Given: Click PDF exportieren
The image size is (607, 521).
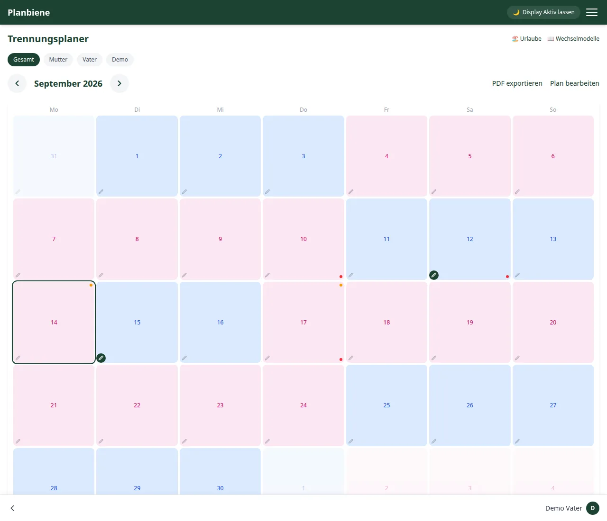Looking at the screenshot, I should 517,83.
